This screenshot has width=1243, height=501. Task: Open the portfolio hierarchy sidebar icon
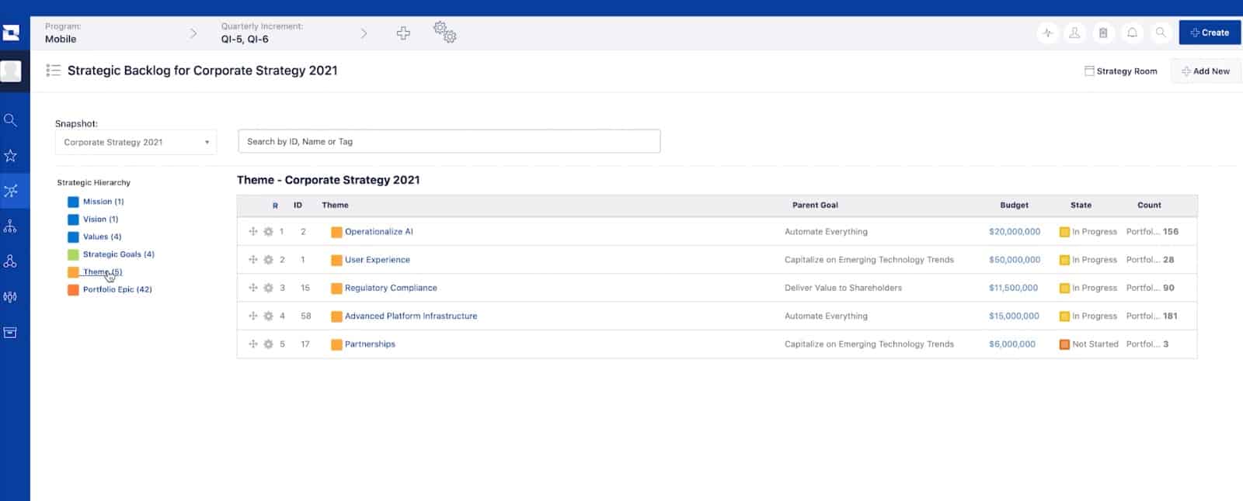(10, 226)
